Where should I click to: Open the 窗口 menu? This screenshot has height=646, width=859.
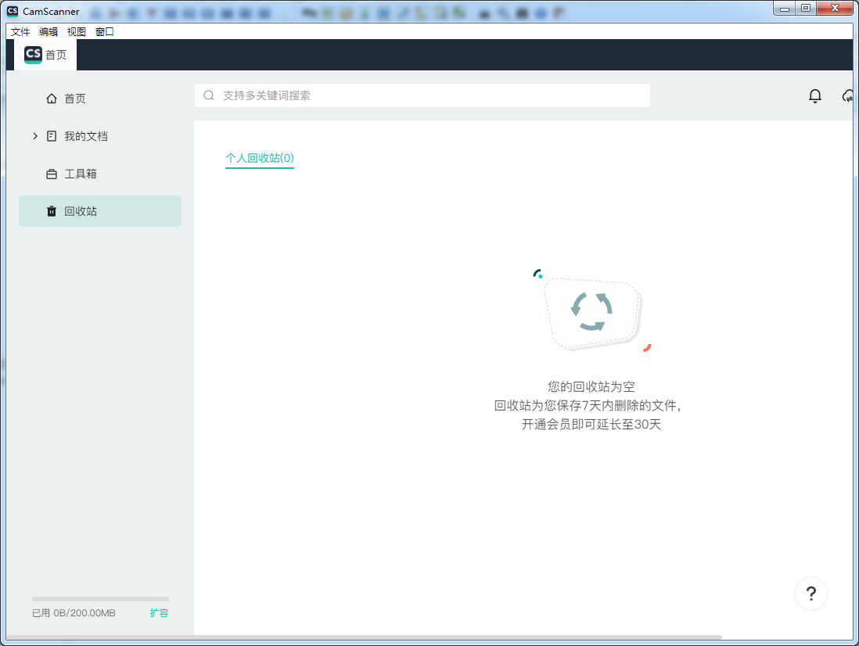102,31
